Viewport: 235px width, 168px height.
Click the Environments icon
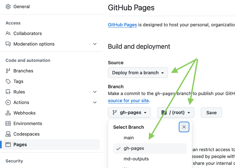click(x=8, y=123)
